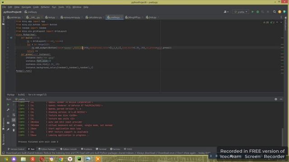Click the 'for x in range(12)' breadcrumb
This screenshot has width=289, height=162.
click(x=37, y=95)
